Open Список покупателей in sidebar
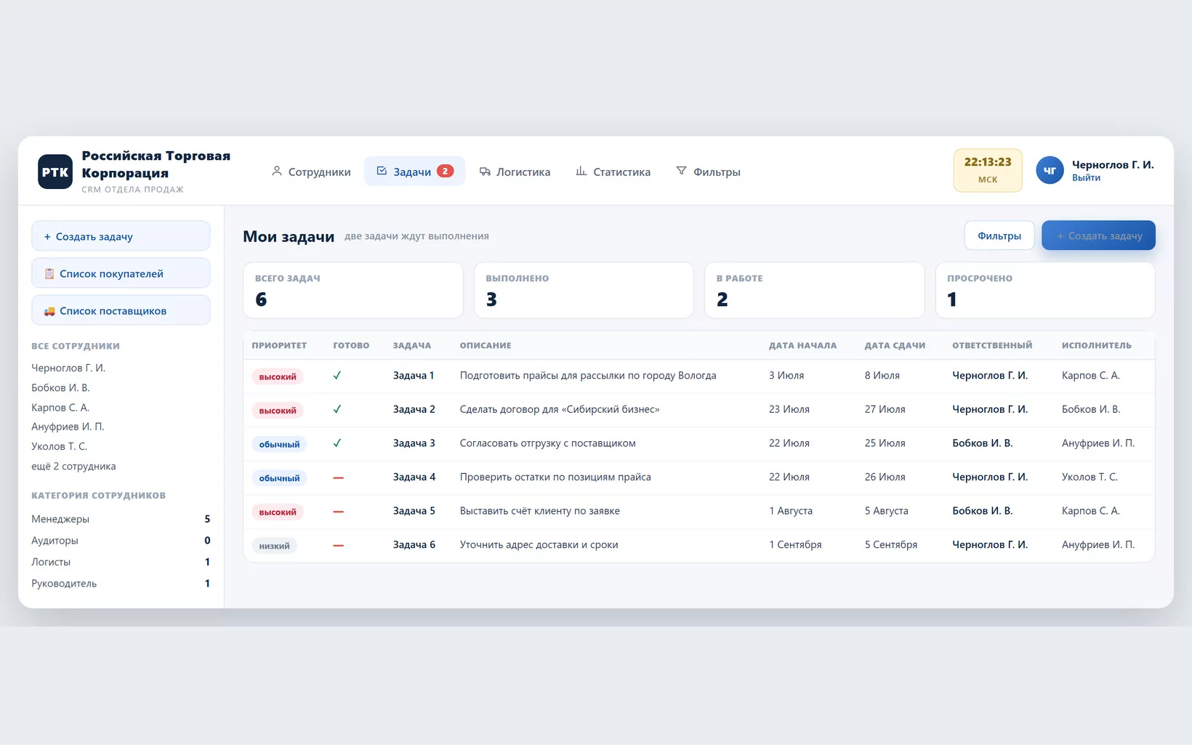 pyautogui.click(x=121, y=273)
